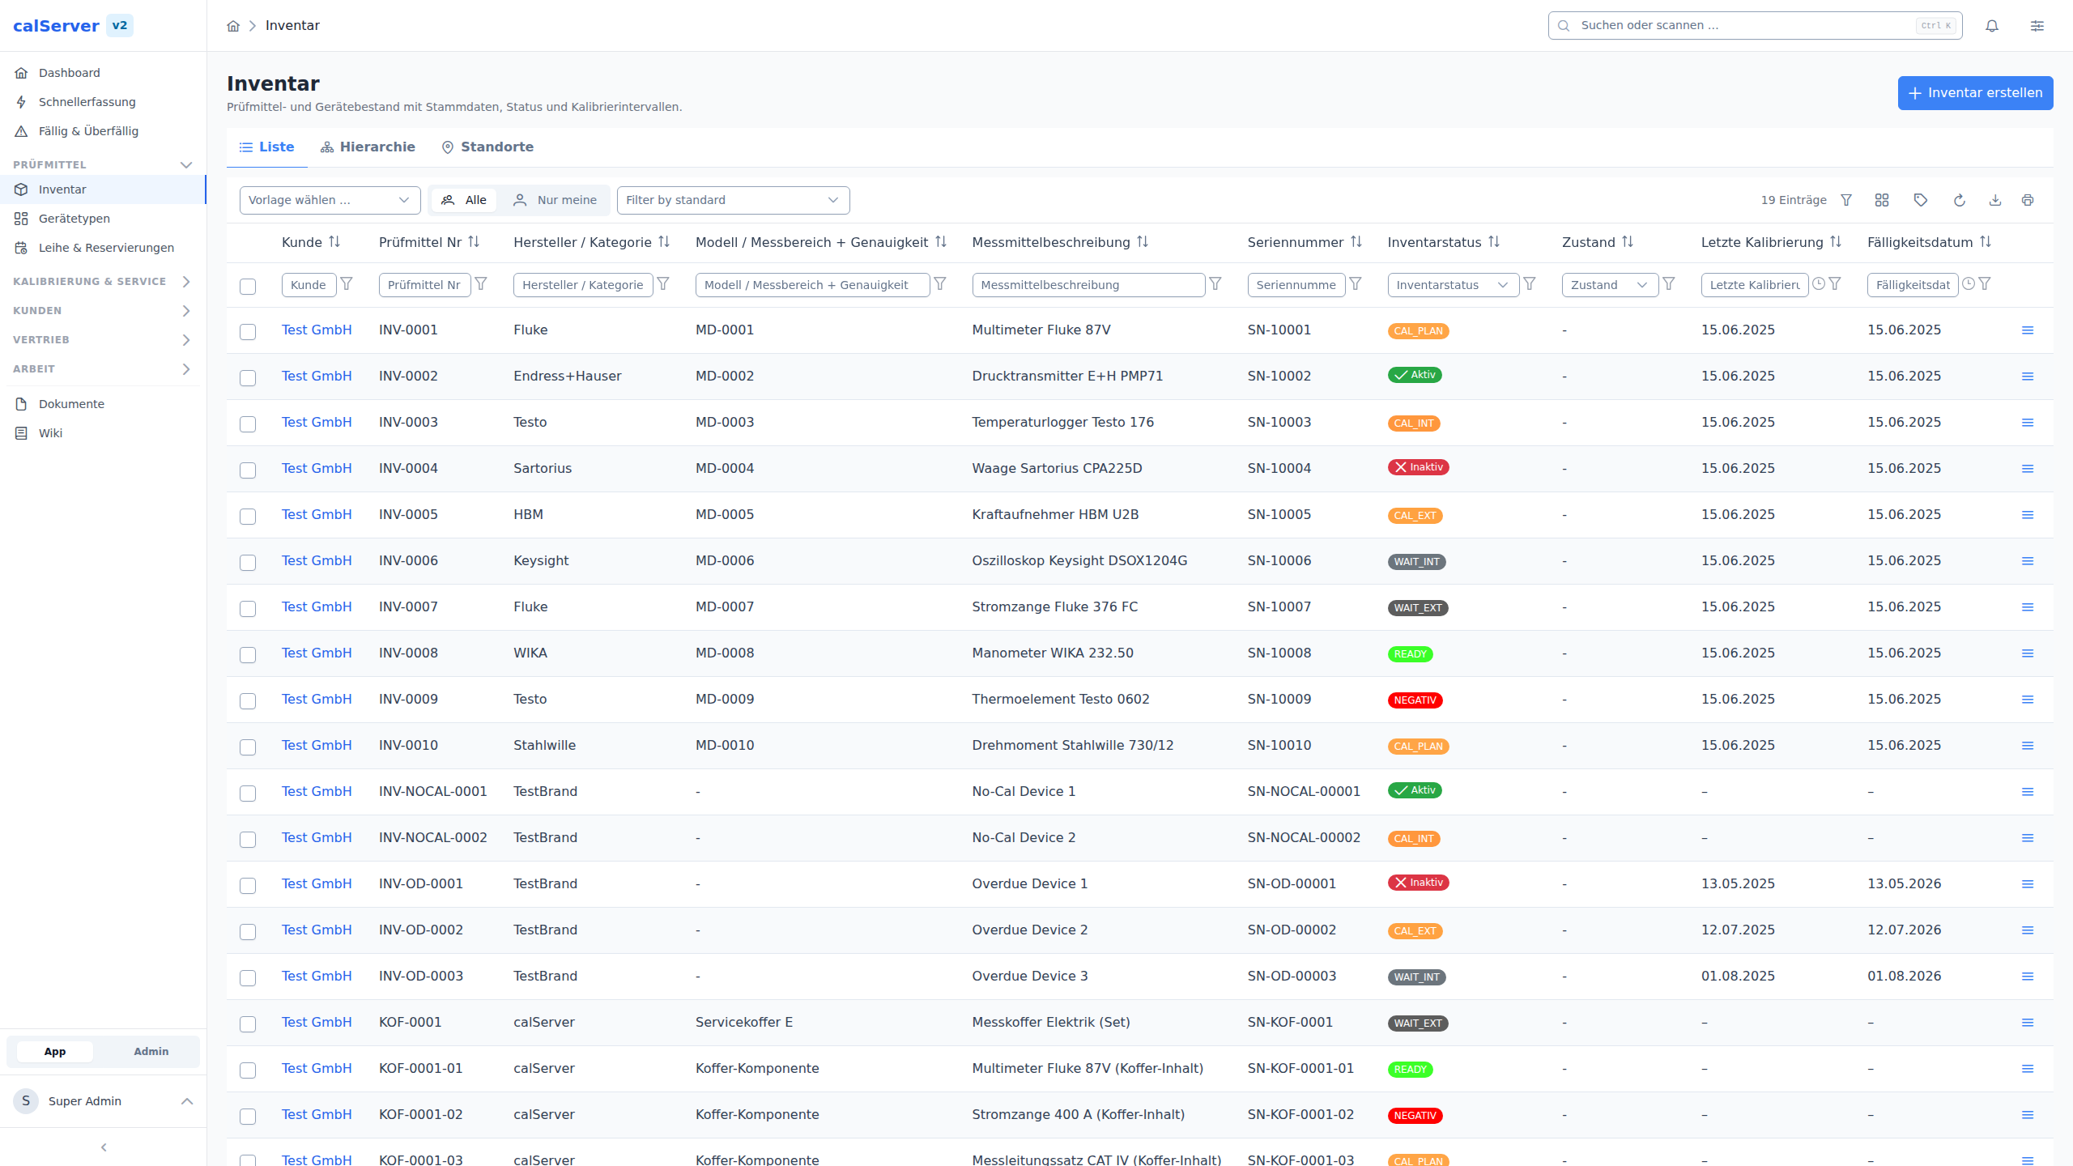This screenshot has width=2073, height=1166.
Task: Sort by Kunde column arrows
Action: 334,242
